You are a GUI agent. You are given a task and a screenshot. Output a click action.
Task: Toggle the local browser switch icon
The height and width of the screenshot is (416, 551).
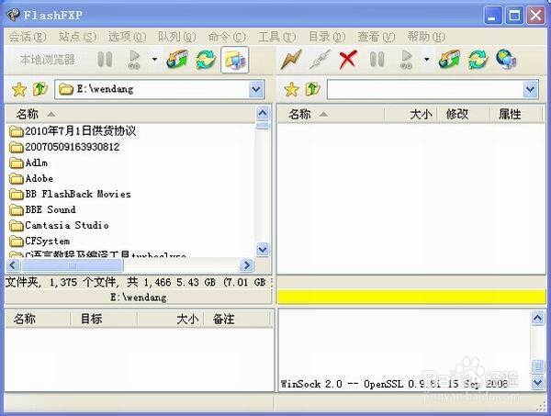point(235,60)
